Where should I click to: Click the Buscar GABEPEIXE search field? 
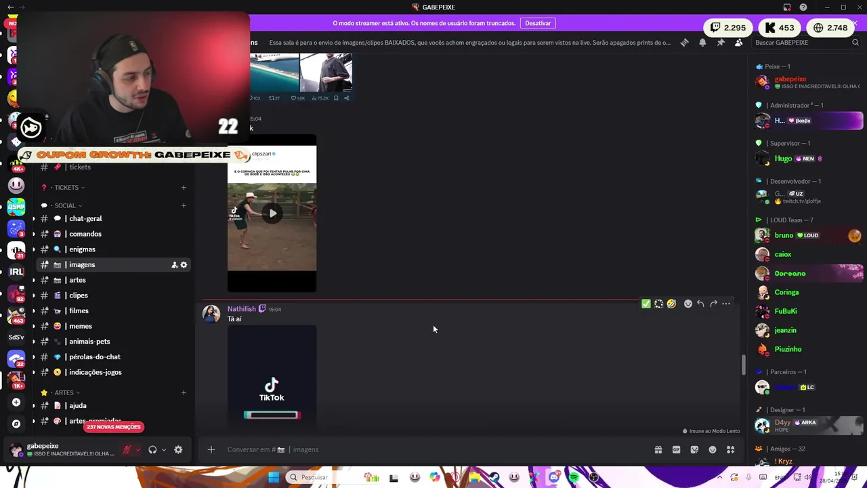(806, 42)
